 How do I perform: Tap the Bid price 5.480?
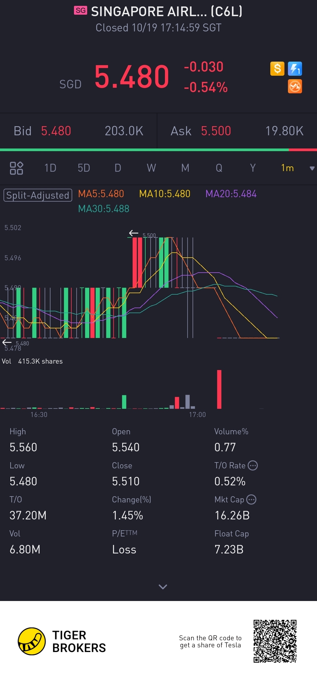pos(56,131)
